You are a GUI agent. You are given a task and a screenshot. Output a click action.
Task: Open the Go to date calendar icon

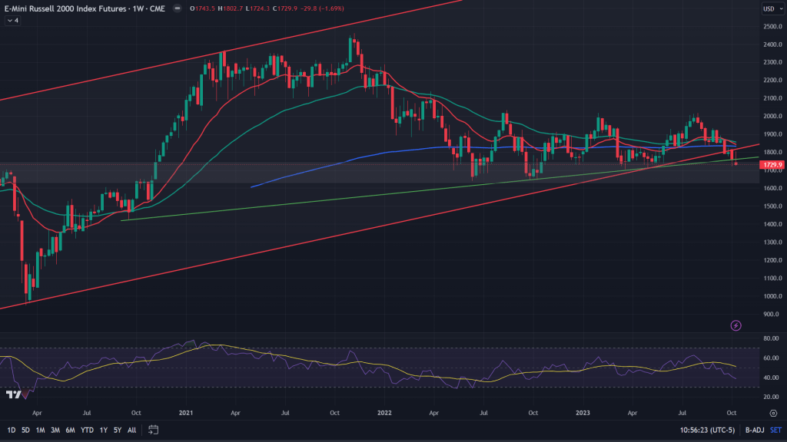(x=154, y=430)
